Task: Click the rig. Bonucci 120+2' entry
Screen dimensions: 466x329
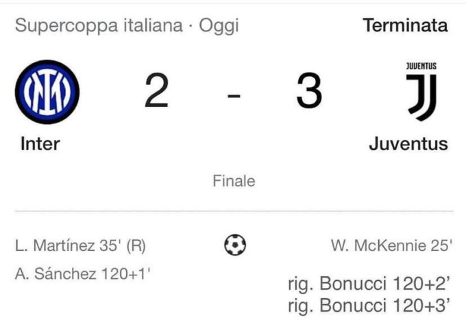Action: click(x=369, y=284)
